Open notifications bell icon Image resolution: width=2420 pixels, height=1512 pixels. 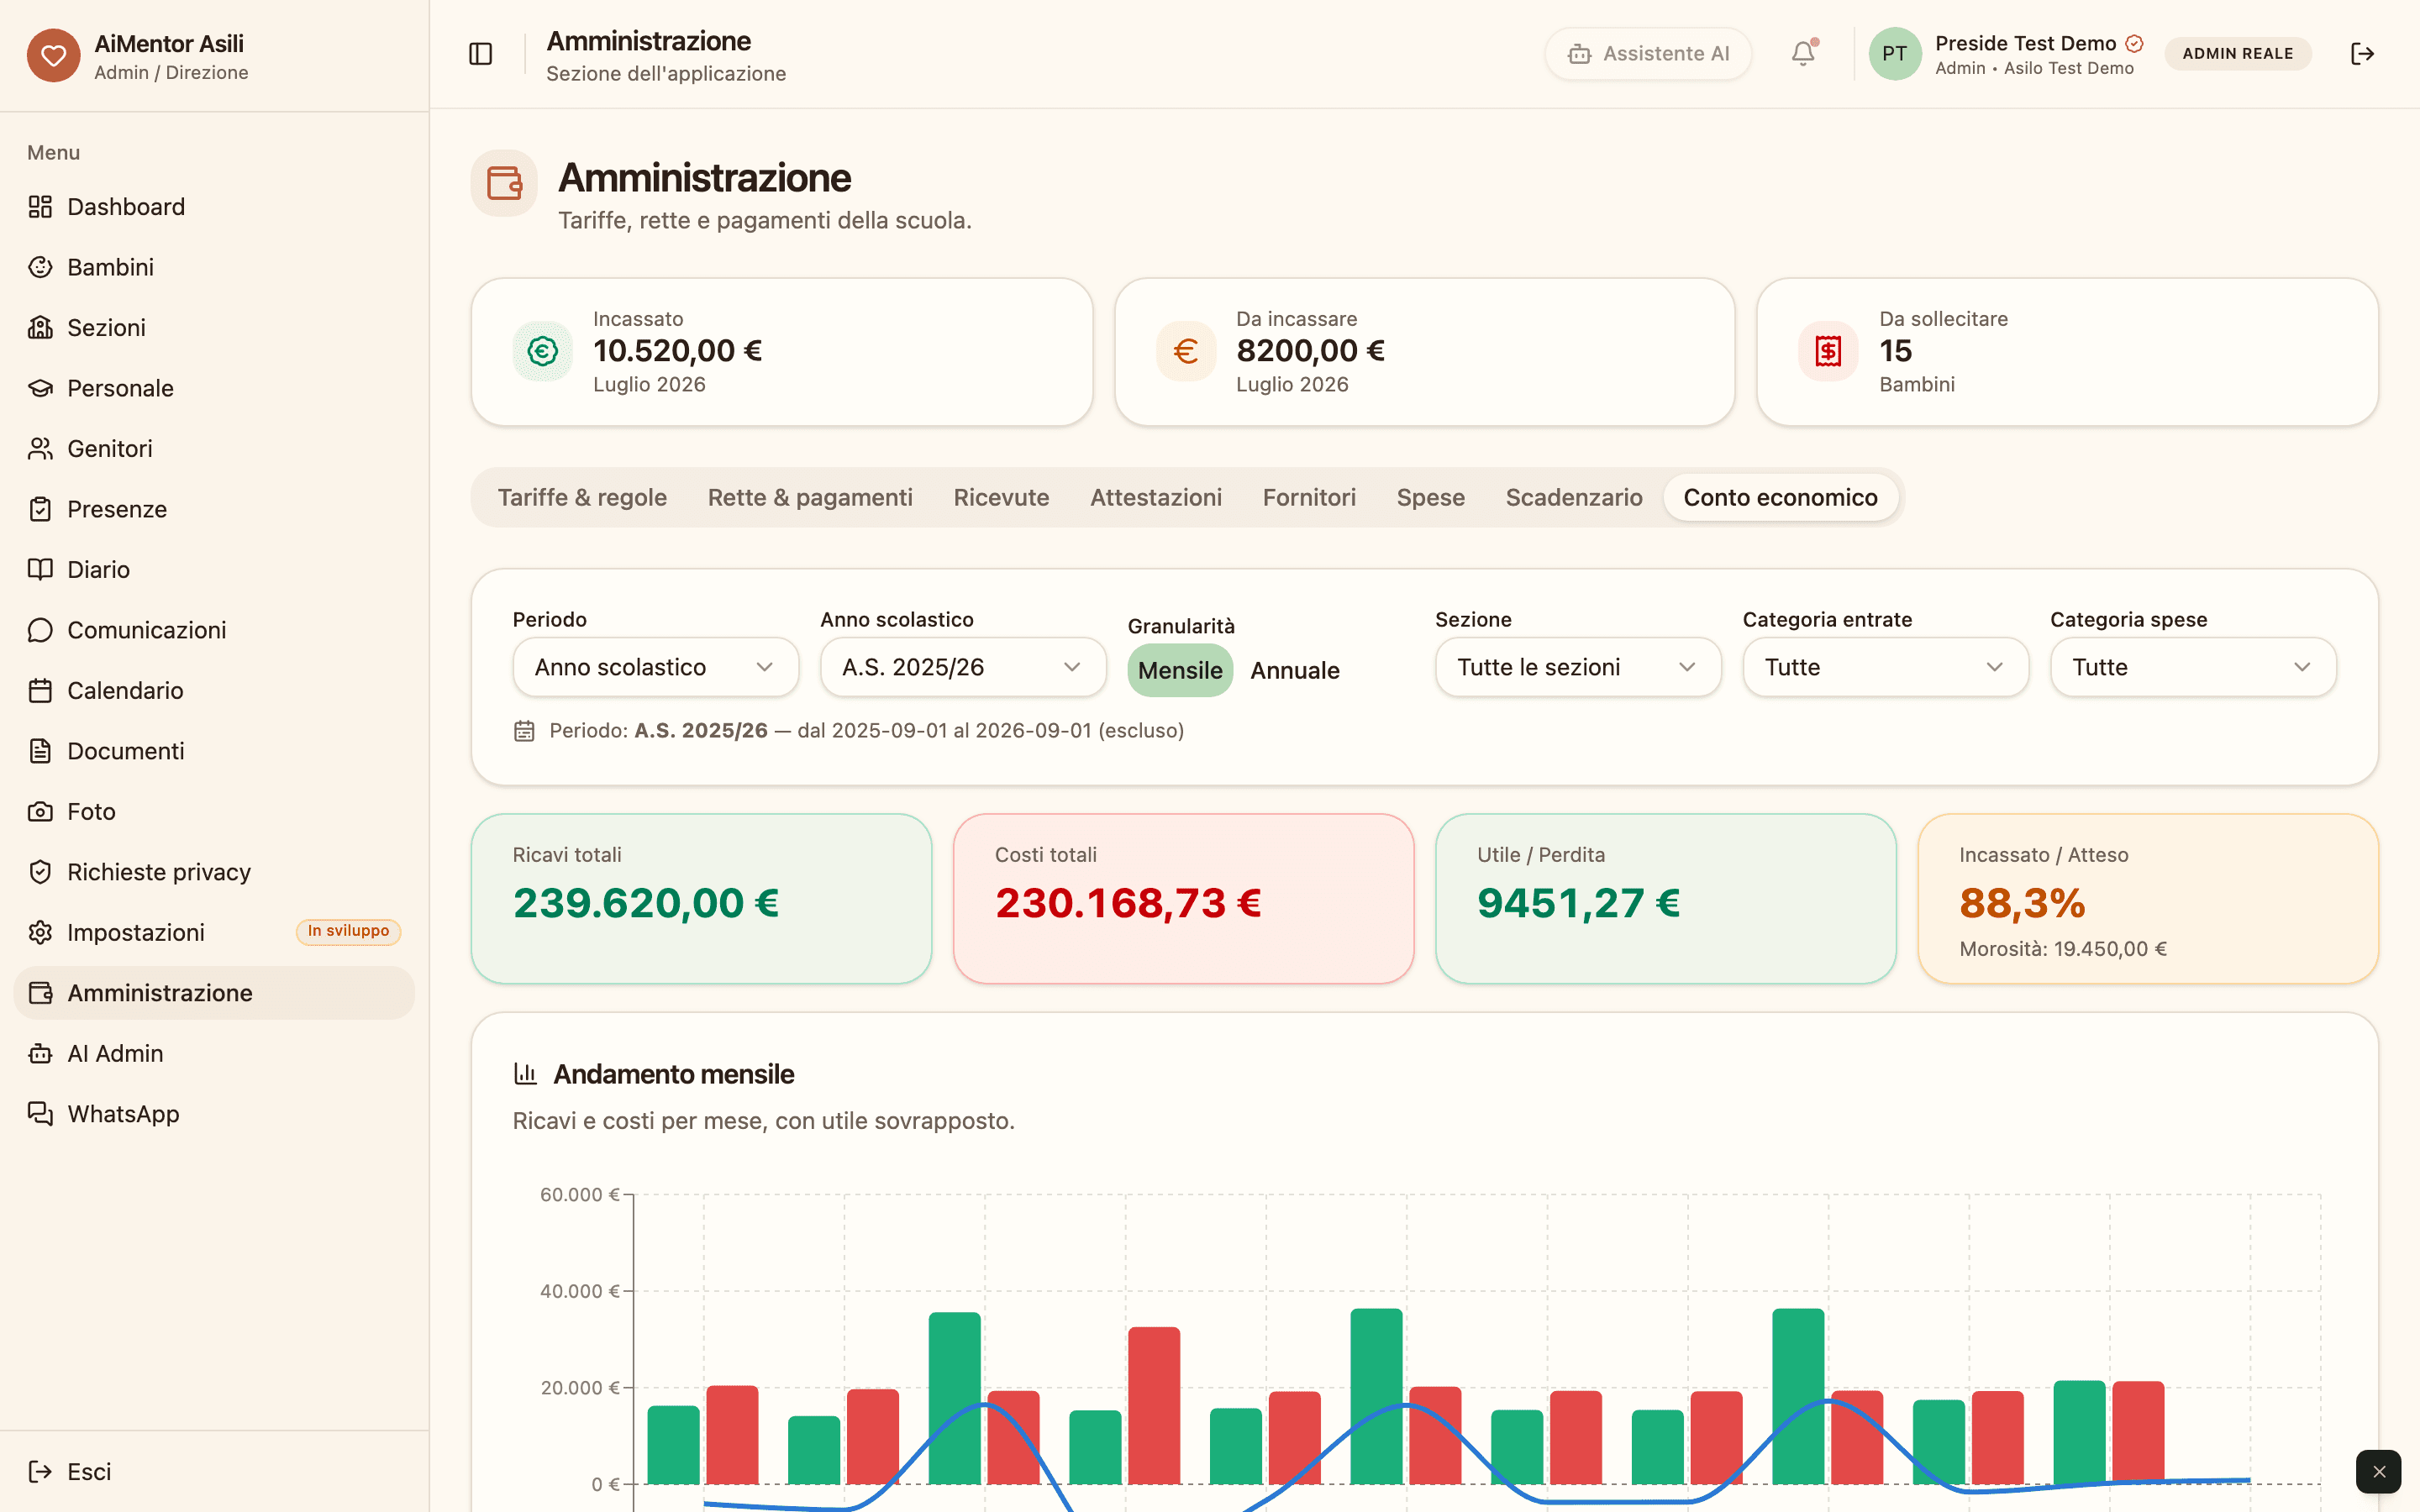(x=1803, y=53)
